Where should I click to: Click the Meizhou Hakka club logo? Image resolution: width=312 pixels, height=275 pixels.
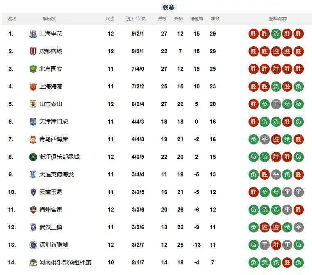coord(33,210)
